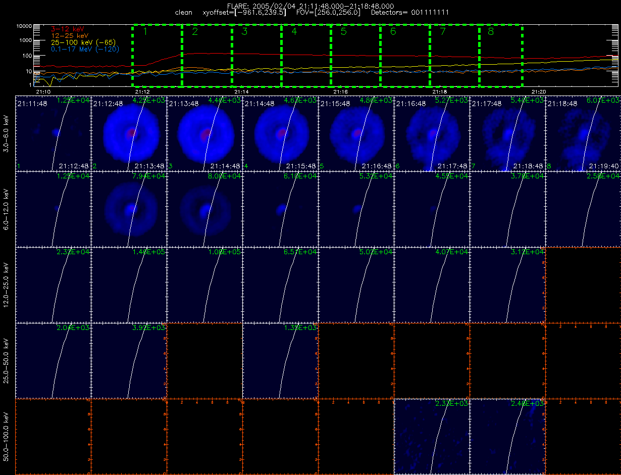Click the 10000 y-axis label

pyautogui.click(x=24, y=26)
